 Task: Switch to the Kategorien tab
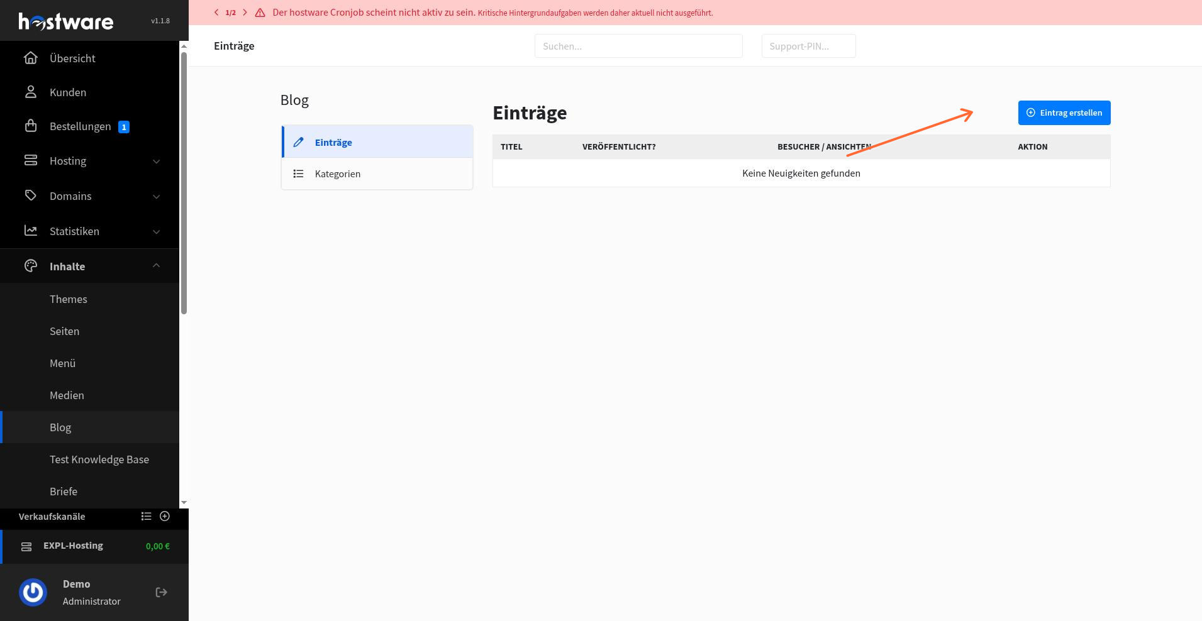coord(377,173)
